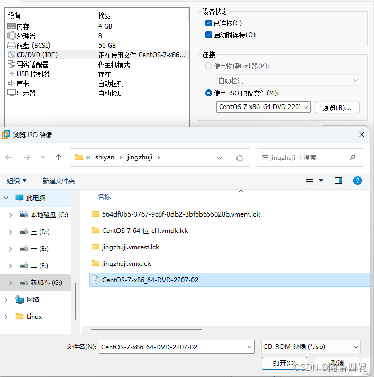Image resolution: width=374 pixels, height=377 pixels.
Task: Click the 浏览(B)... browse button
Action: (337, 107)
